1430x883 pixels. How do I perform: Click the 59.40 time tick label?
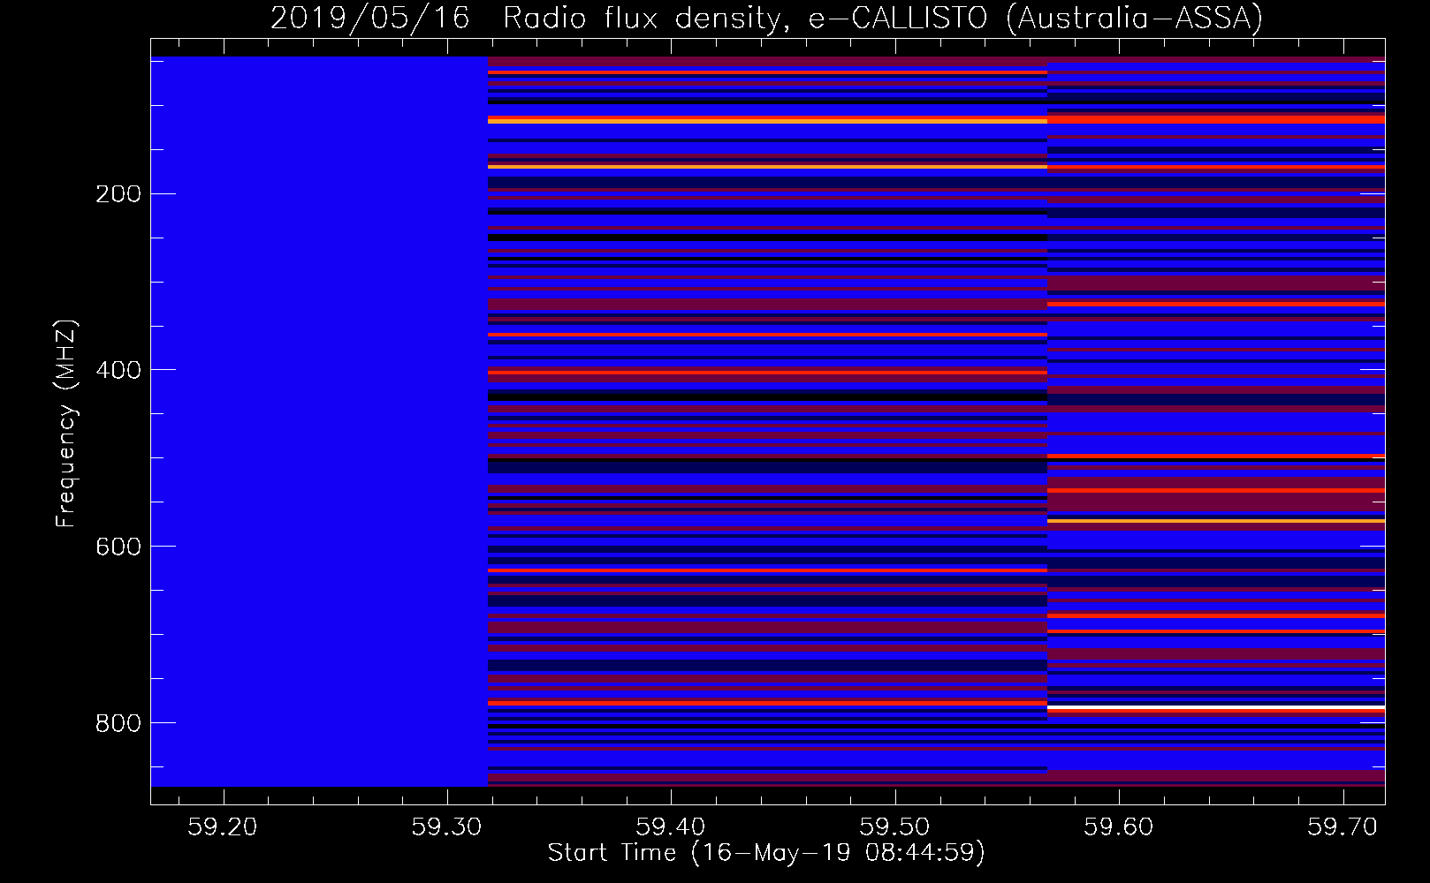[x=672, y=826]
